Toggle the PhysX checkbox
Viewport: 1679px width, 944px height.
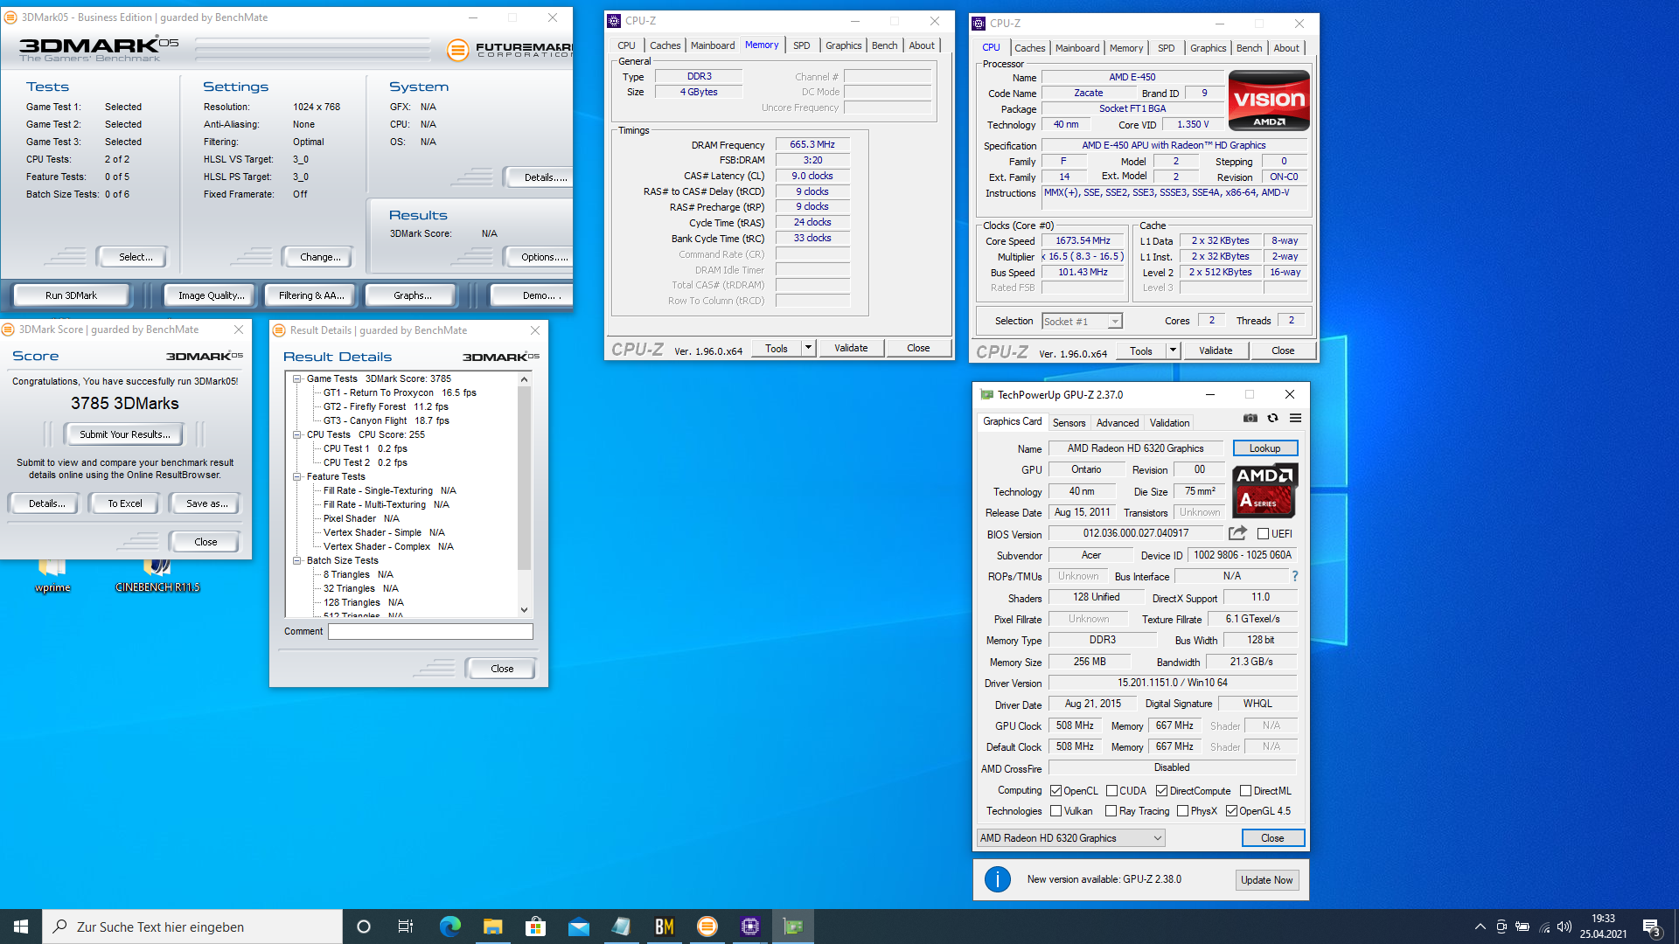click(x=1182, y=810)
